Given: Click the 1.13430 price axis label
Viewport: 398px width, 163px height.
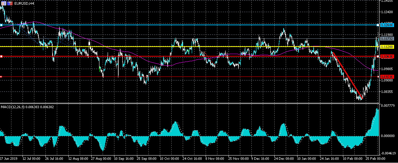Looking at the screenshot, I should click(387, 12).
